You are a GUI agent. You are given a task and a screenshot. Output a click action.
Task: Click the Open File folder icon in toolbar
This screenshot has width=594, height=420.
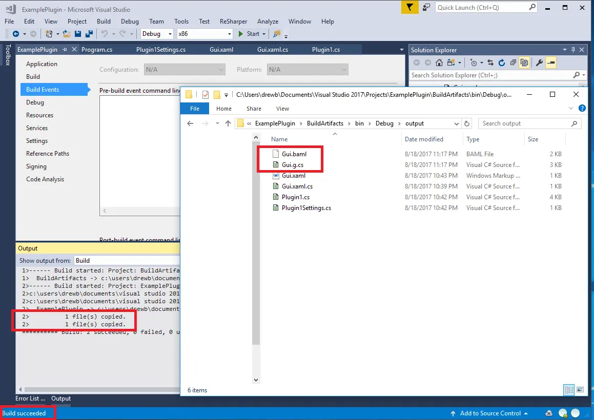(x=66, y=34)
